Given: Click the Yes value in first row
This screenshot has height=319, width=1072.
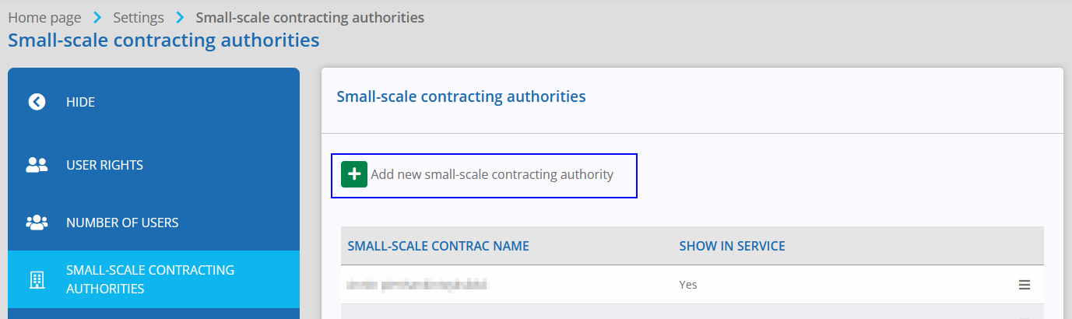Looking at the screenshot, I should coord(688,285).
